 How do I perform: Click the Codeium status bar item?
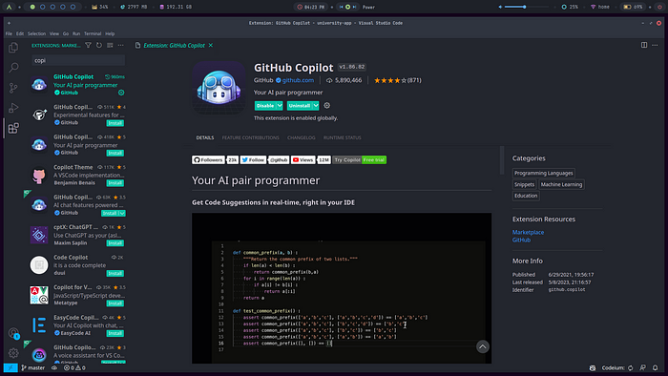point(617,367)
